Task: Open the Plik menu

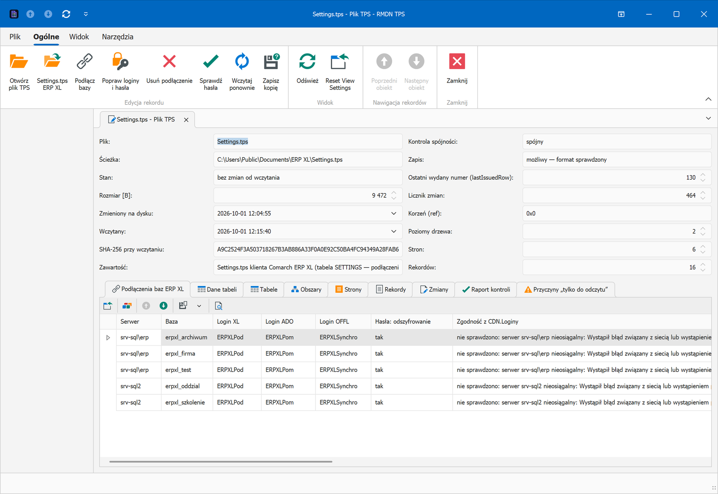Action: (15, 37)
